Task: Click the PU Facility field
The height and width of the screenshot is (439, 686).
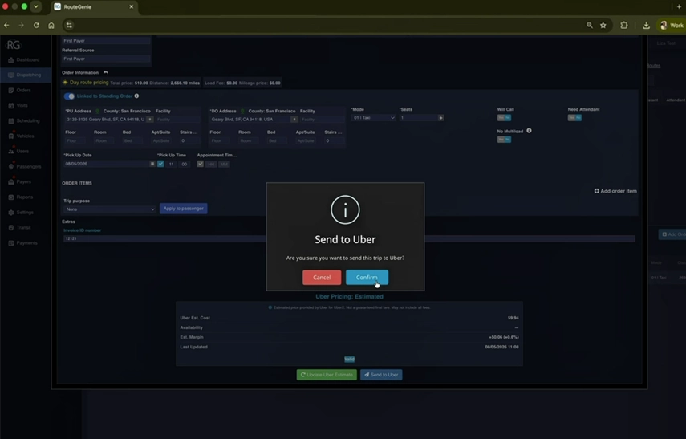Action: click(x=177, y=119)
